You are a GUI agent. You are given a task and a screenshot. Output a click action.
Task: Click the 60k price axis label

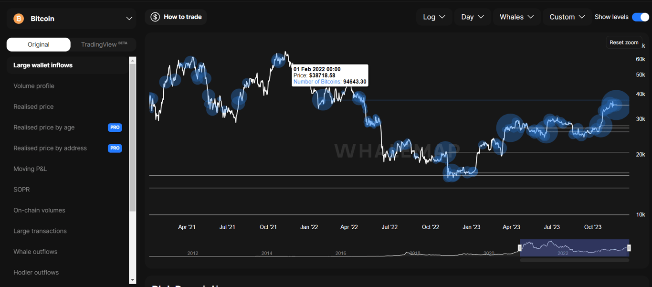point(641,59)
